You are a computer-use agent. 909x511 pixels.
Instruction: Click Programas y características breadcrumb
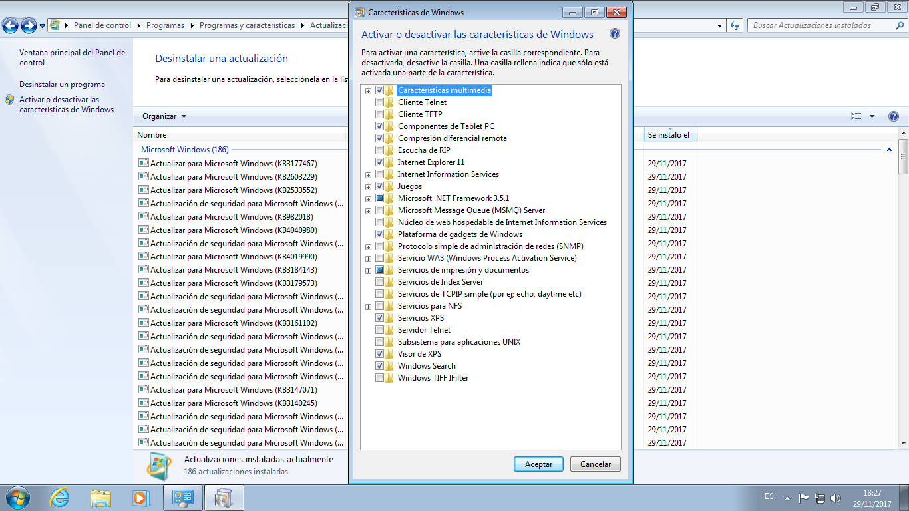[x=247, y=25]
